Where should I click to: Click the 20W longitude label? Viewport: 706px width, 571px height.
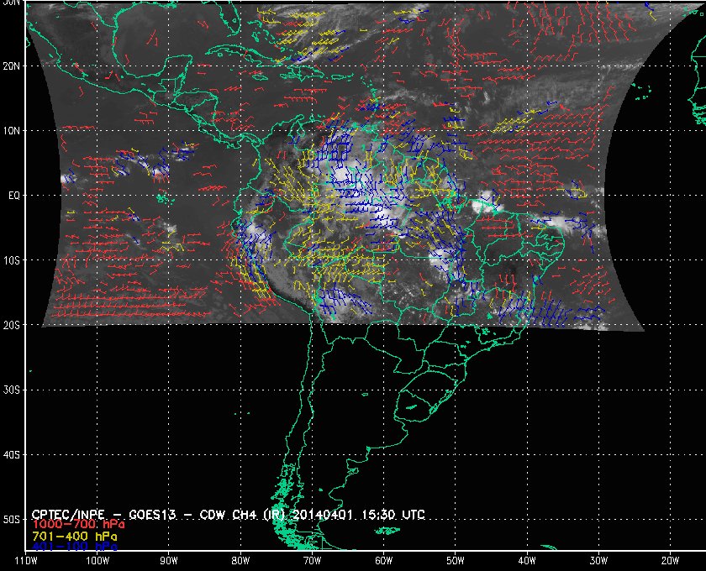[670, 561]
